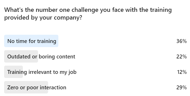Select the gray "Zero or poor" result bar

pos(26,87)
